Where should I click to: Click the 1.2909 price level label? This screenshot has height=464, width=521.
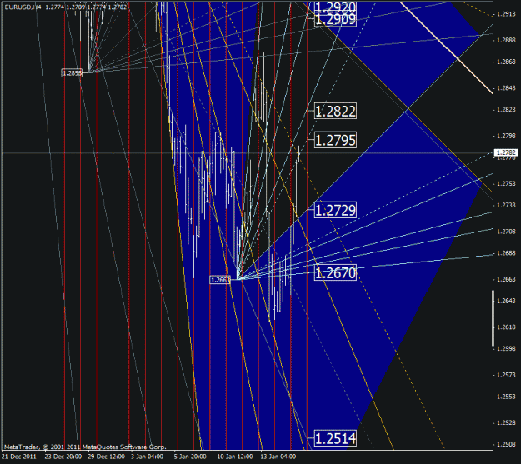point(335,20)
